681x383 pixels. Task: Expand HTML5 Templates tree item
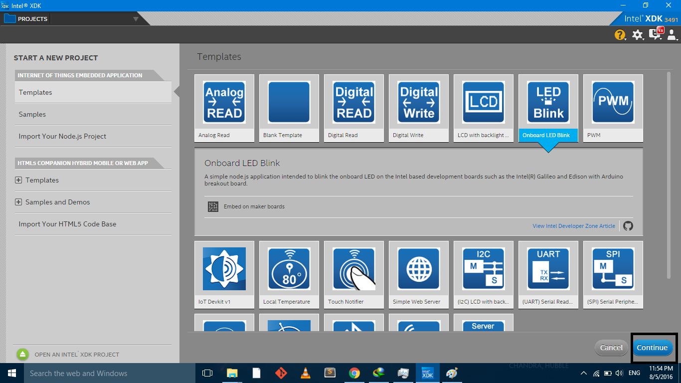tap(18, 180)
